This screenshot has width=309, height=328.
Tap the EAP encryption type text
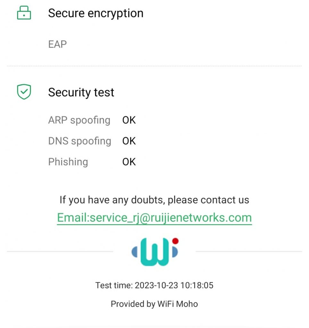point(57,44)
